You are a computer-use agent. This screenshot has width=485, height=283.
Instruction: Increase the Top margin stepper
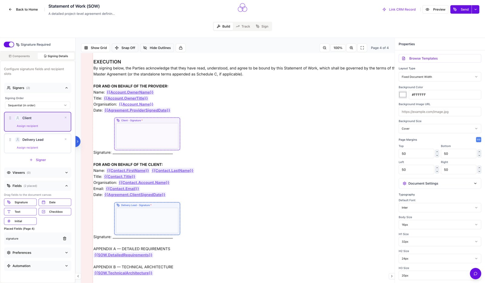[437, 152]
